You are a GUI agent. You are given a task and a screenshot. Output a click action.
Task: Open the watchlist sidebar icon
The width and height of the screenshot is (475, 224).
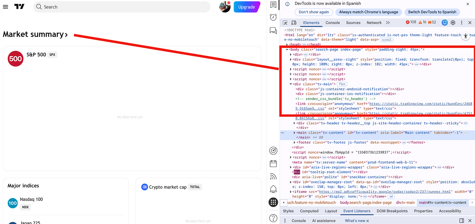click(x=273, y=5)
